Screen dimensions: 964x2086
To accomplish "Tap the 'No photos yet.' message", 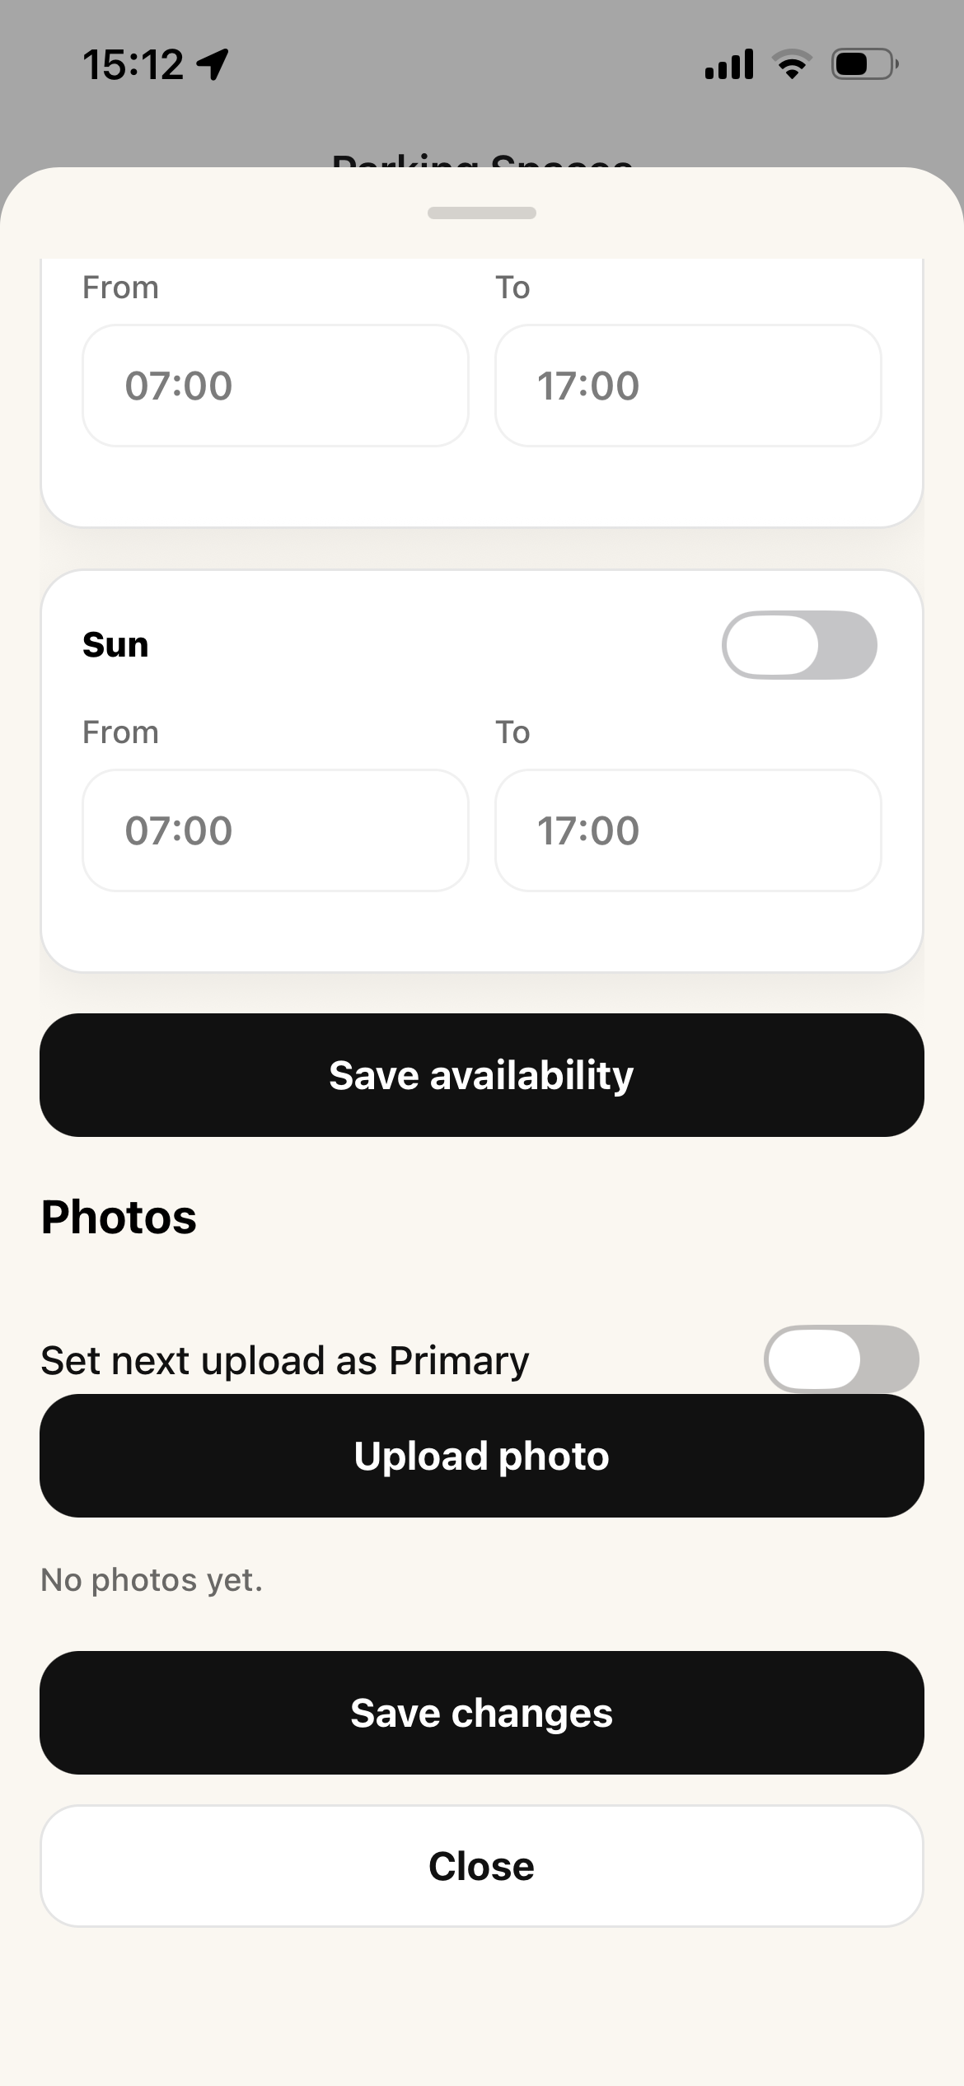I will click(152, 1580).
